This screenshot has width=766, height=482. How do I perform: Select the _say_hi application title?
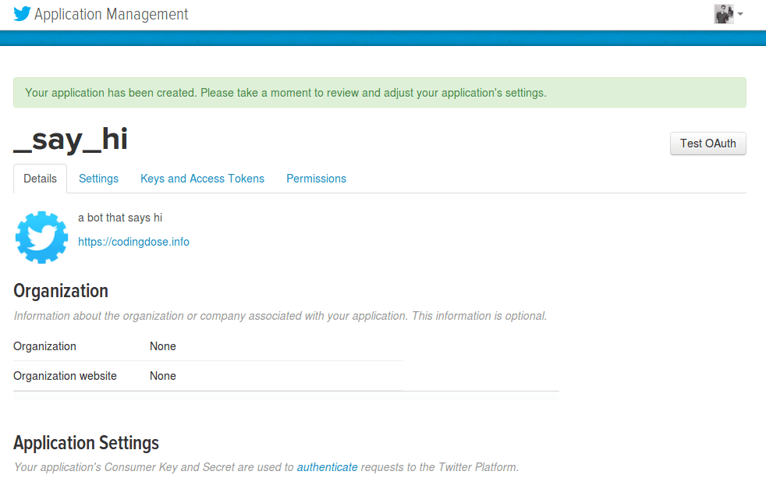[x=71, y=140]
